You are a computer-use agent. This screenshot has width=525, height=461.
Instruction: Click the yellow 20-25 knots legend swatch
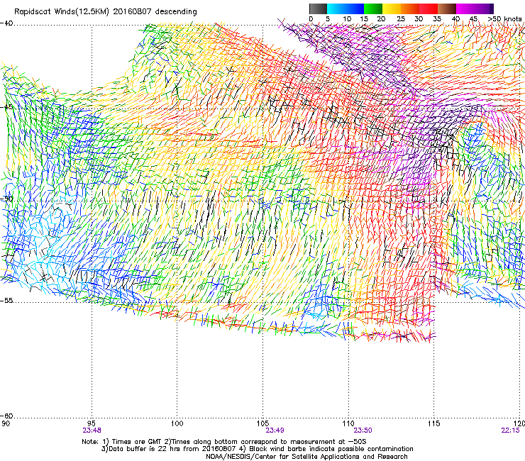[392, 9]
